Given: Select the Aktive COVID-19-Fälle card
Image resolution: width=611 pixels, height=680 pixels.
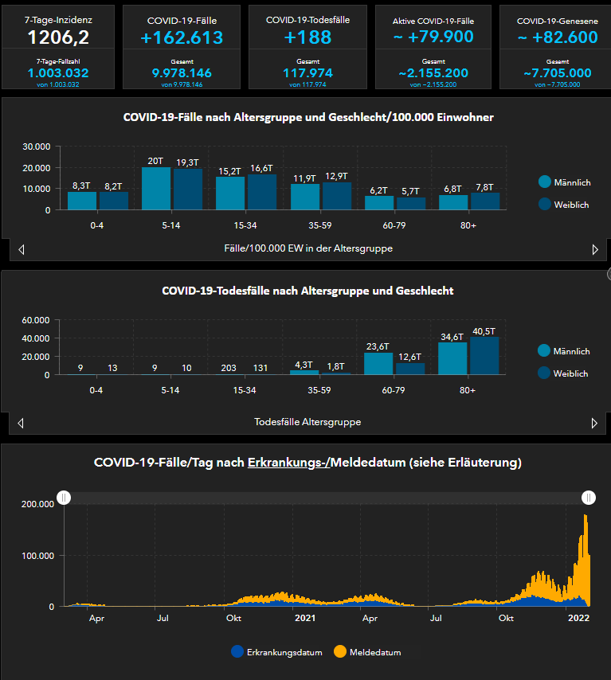Looking at the screenshot, I should click(x=433, y=47).
